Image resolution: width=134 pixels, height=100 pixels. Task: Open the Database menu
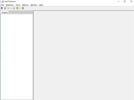point(10,5)
